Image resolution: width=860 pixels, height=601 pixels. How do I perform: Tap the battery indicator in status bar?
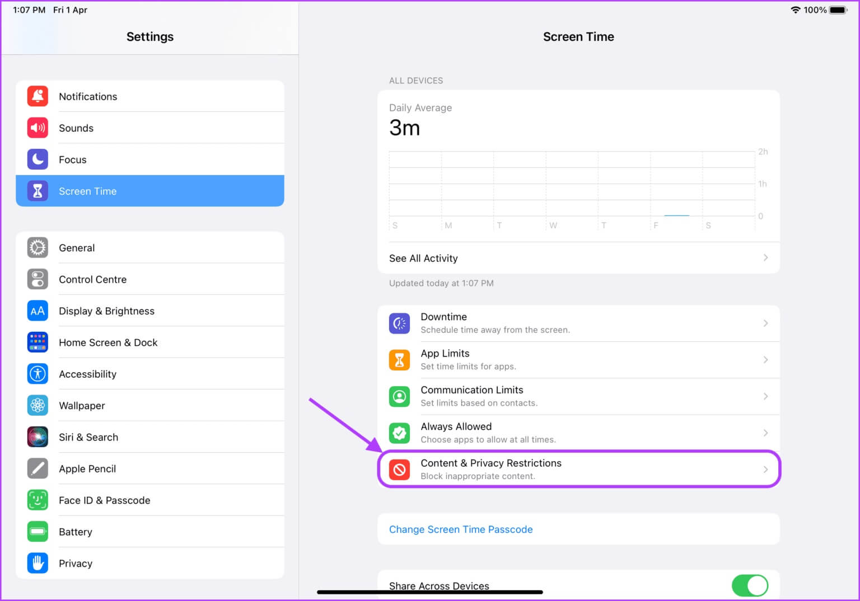(x=839, y=10)
